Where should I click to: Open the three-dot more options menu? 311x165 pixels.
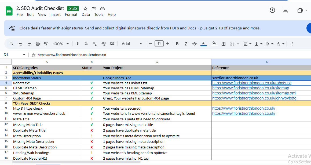tap(292, 44)
